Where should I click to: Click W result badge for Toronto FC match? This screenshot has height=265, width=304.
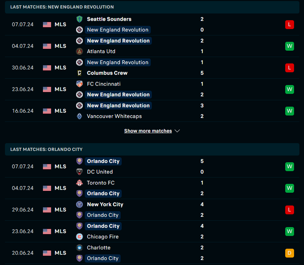289,188
